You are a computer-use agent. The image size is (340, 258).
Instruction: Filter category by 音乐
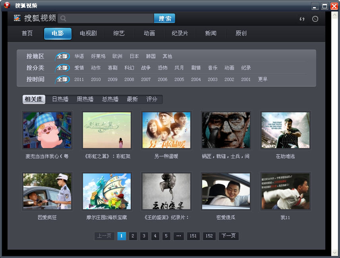[212, 68]
